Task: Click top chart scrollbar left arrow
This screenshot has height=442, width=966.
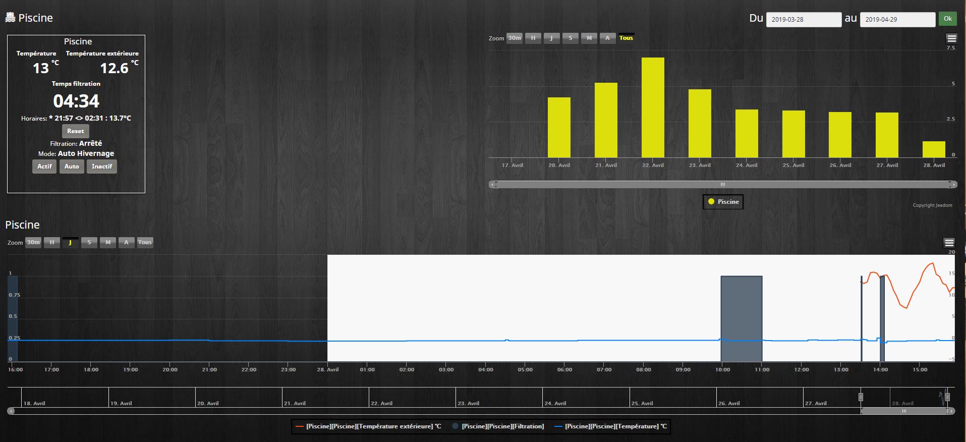Action: [x=492, y=185]
